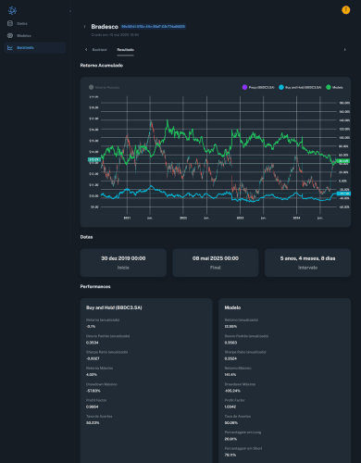This screenshot has height=463, width=361.
Task: Open Dados section via its database icon
Action: coord(10,23)
